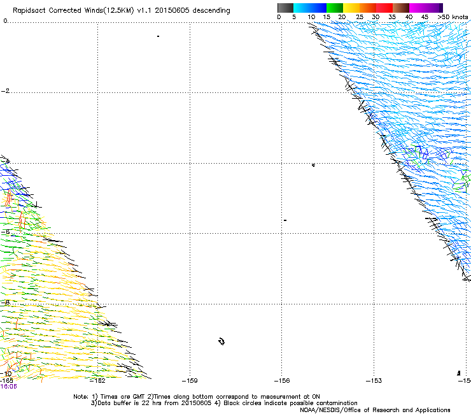Click the '-8' latitude axis label
Screen dimensions: 471x414
[5, 302]
